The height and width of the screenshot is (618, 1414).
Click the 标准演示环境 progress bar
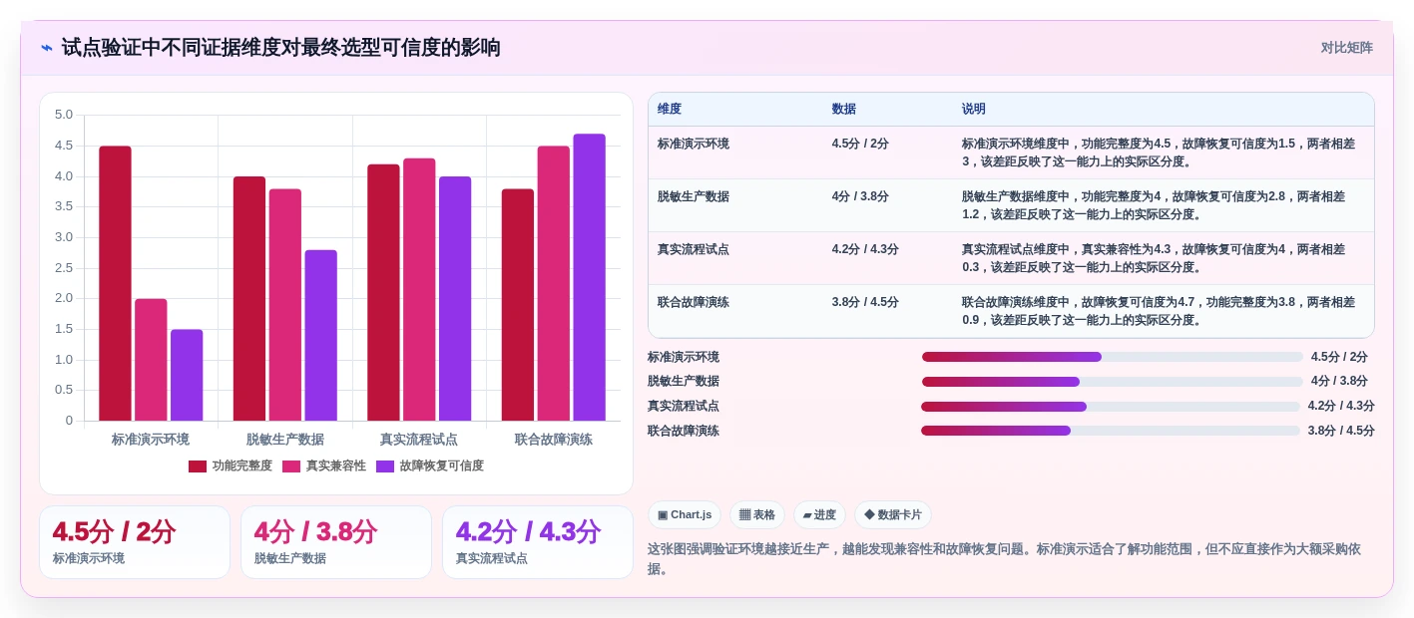[1113, 357]
